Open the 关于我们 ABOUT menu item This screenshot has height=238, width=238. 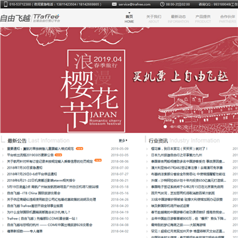154,19
